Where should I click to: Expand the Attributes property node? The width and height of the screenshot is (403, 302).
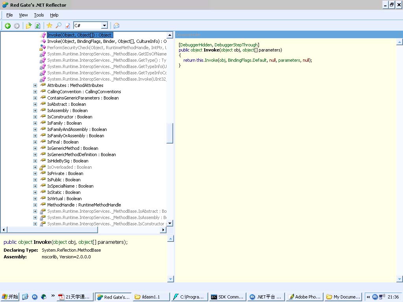coord(35,85)
